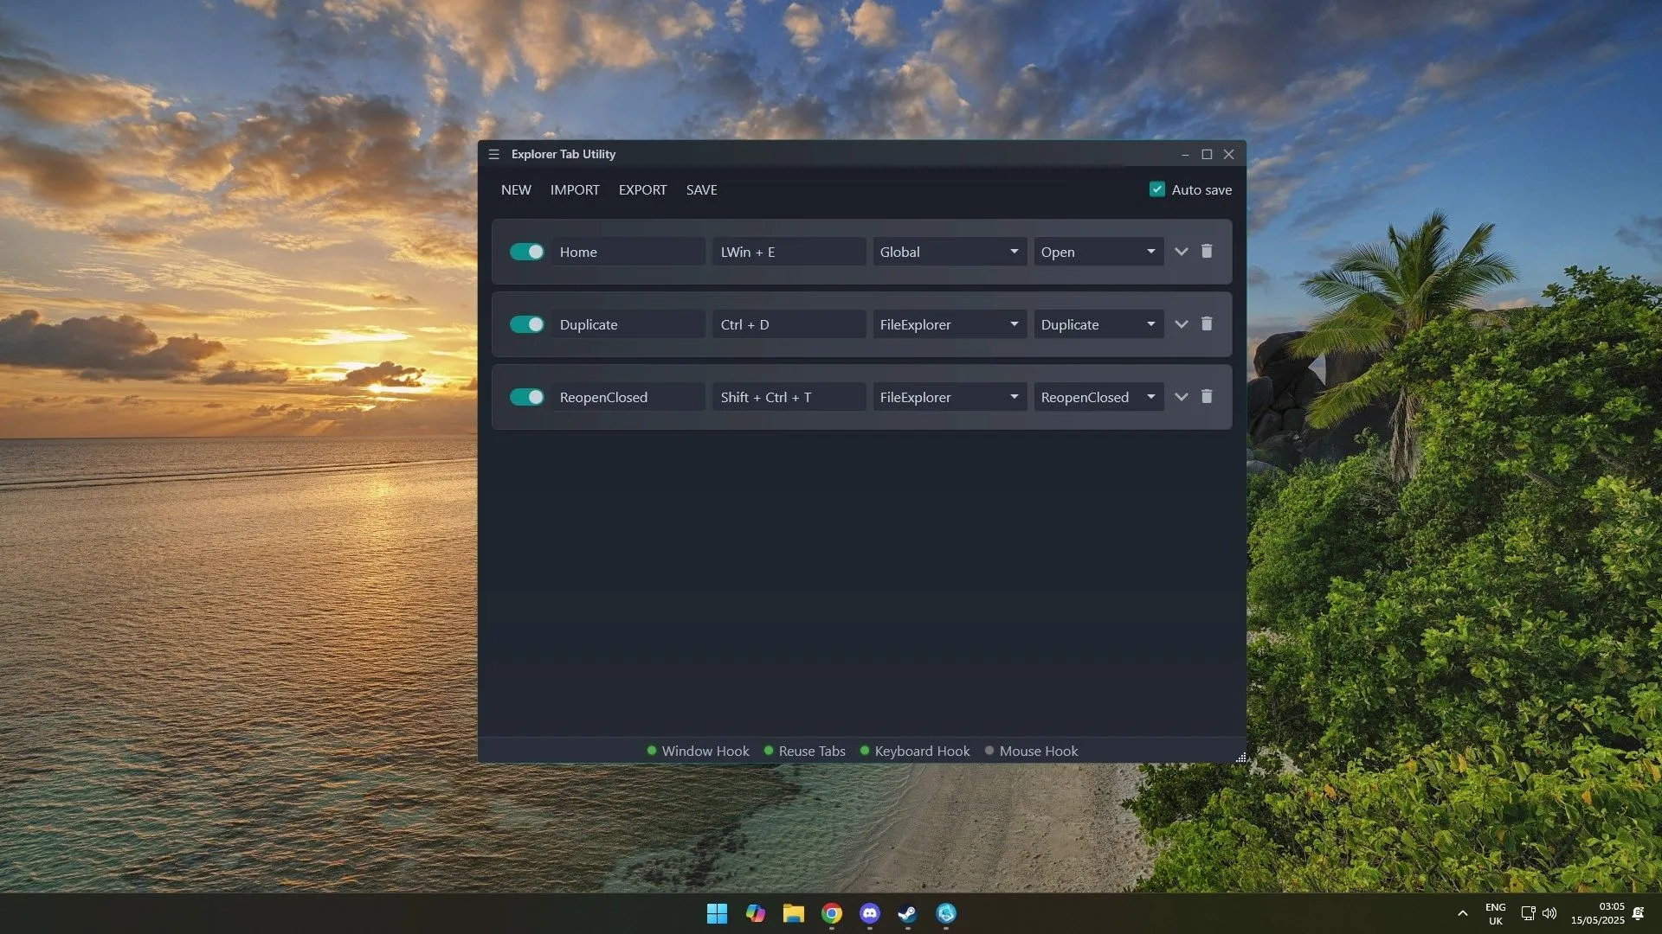Image resolution: width=1662 pixels, height=934 pixels.
Task: Click NEW to add a profile
Action: tap(516, 190)
